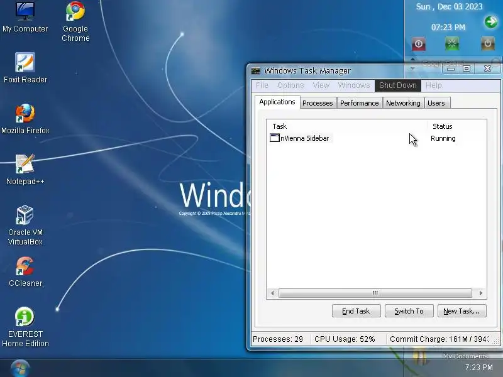Click the Switch To button
Image resolution: width=503 pixels, height=377 pixels.
pos(409,311)
